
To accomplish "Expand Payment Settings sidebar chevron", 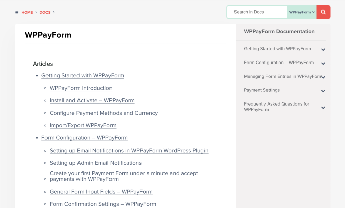I will pyautogui.click(x=323, y=91).
